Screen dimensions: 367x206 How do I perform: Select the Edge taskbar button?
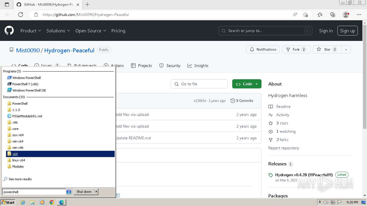point(62,202)
